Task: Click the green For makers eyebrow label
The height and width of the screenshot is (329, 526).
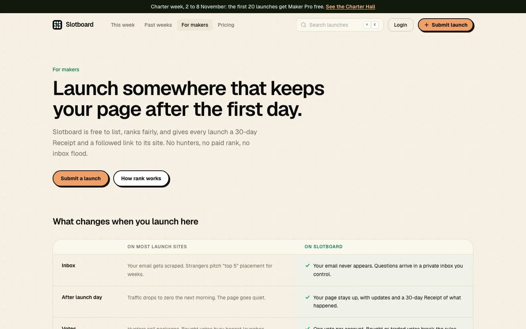Action: pyautogui.click(x=66, y=69)
